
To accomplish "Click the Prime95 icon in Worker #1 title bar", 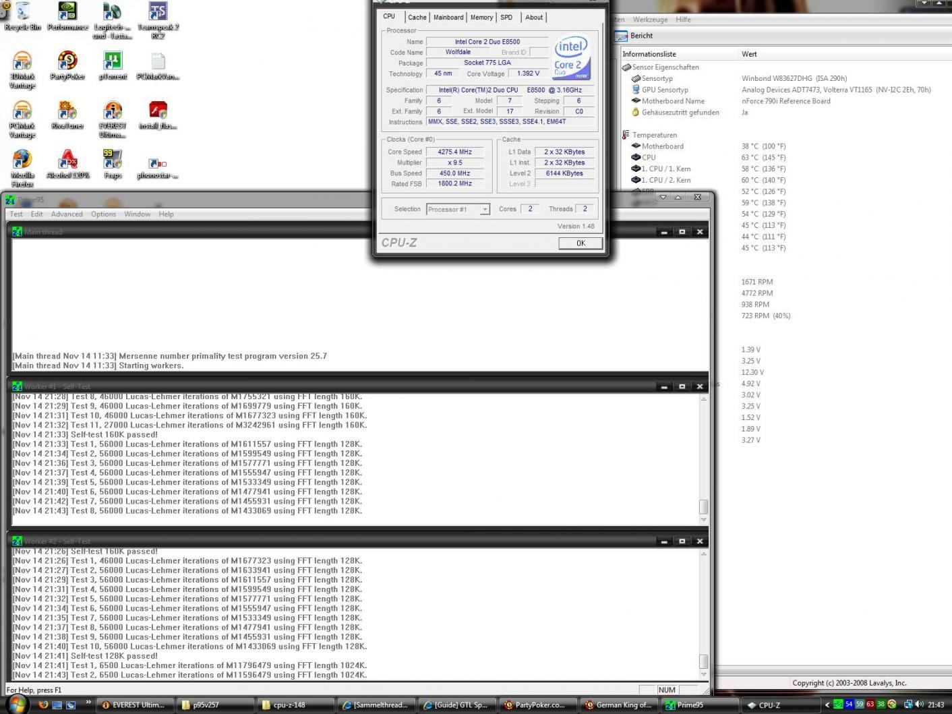I will pos(18,386).
